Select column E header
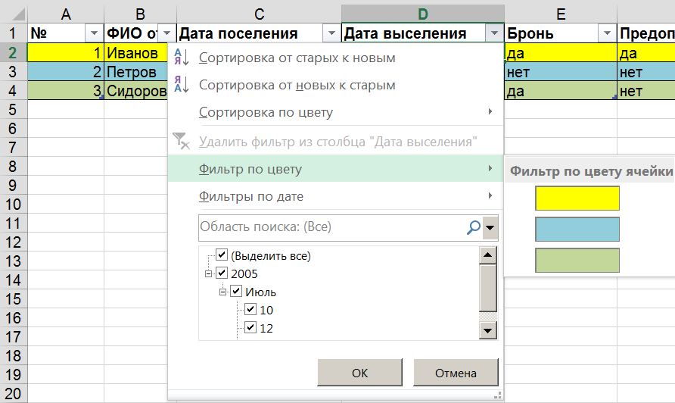 [561, 14]
